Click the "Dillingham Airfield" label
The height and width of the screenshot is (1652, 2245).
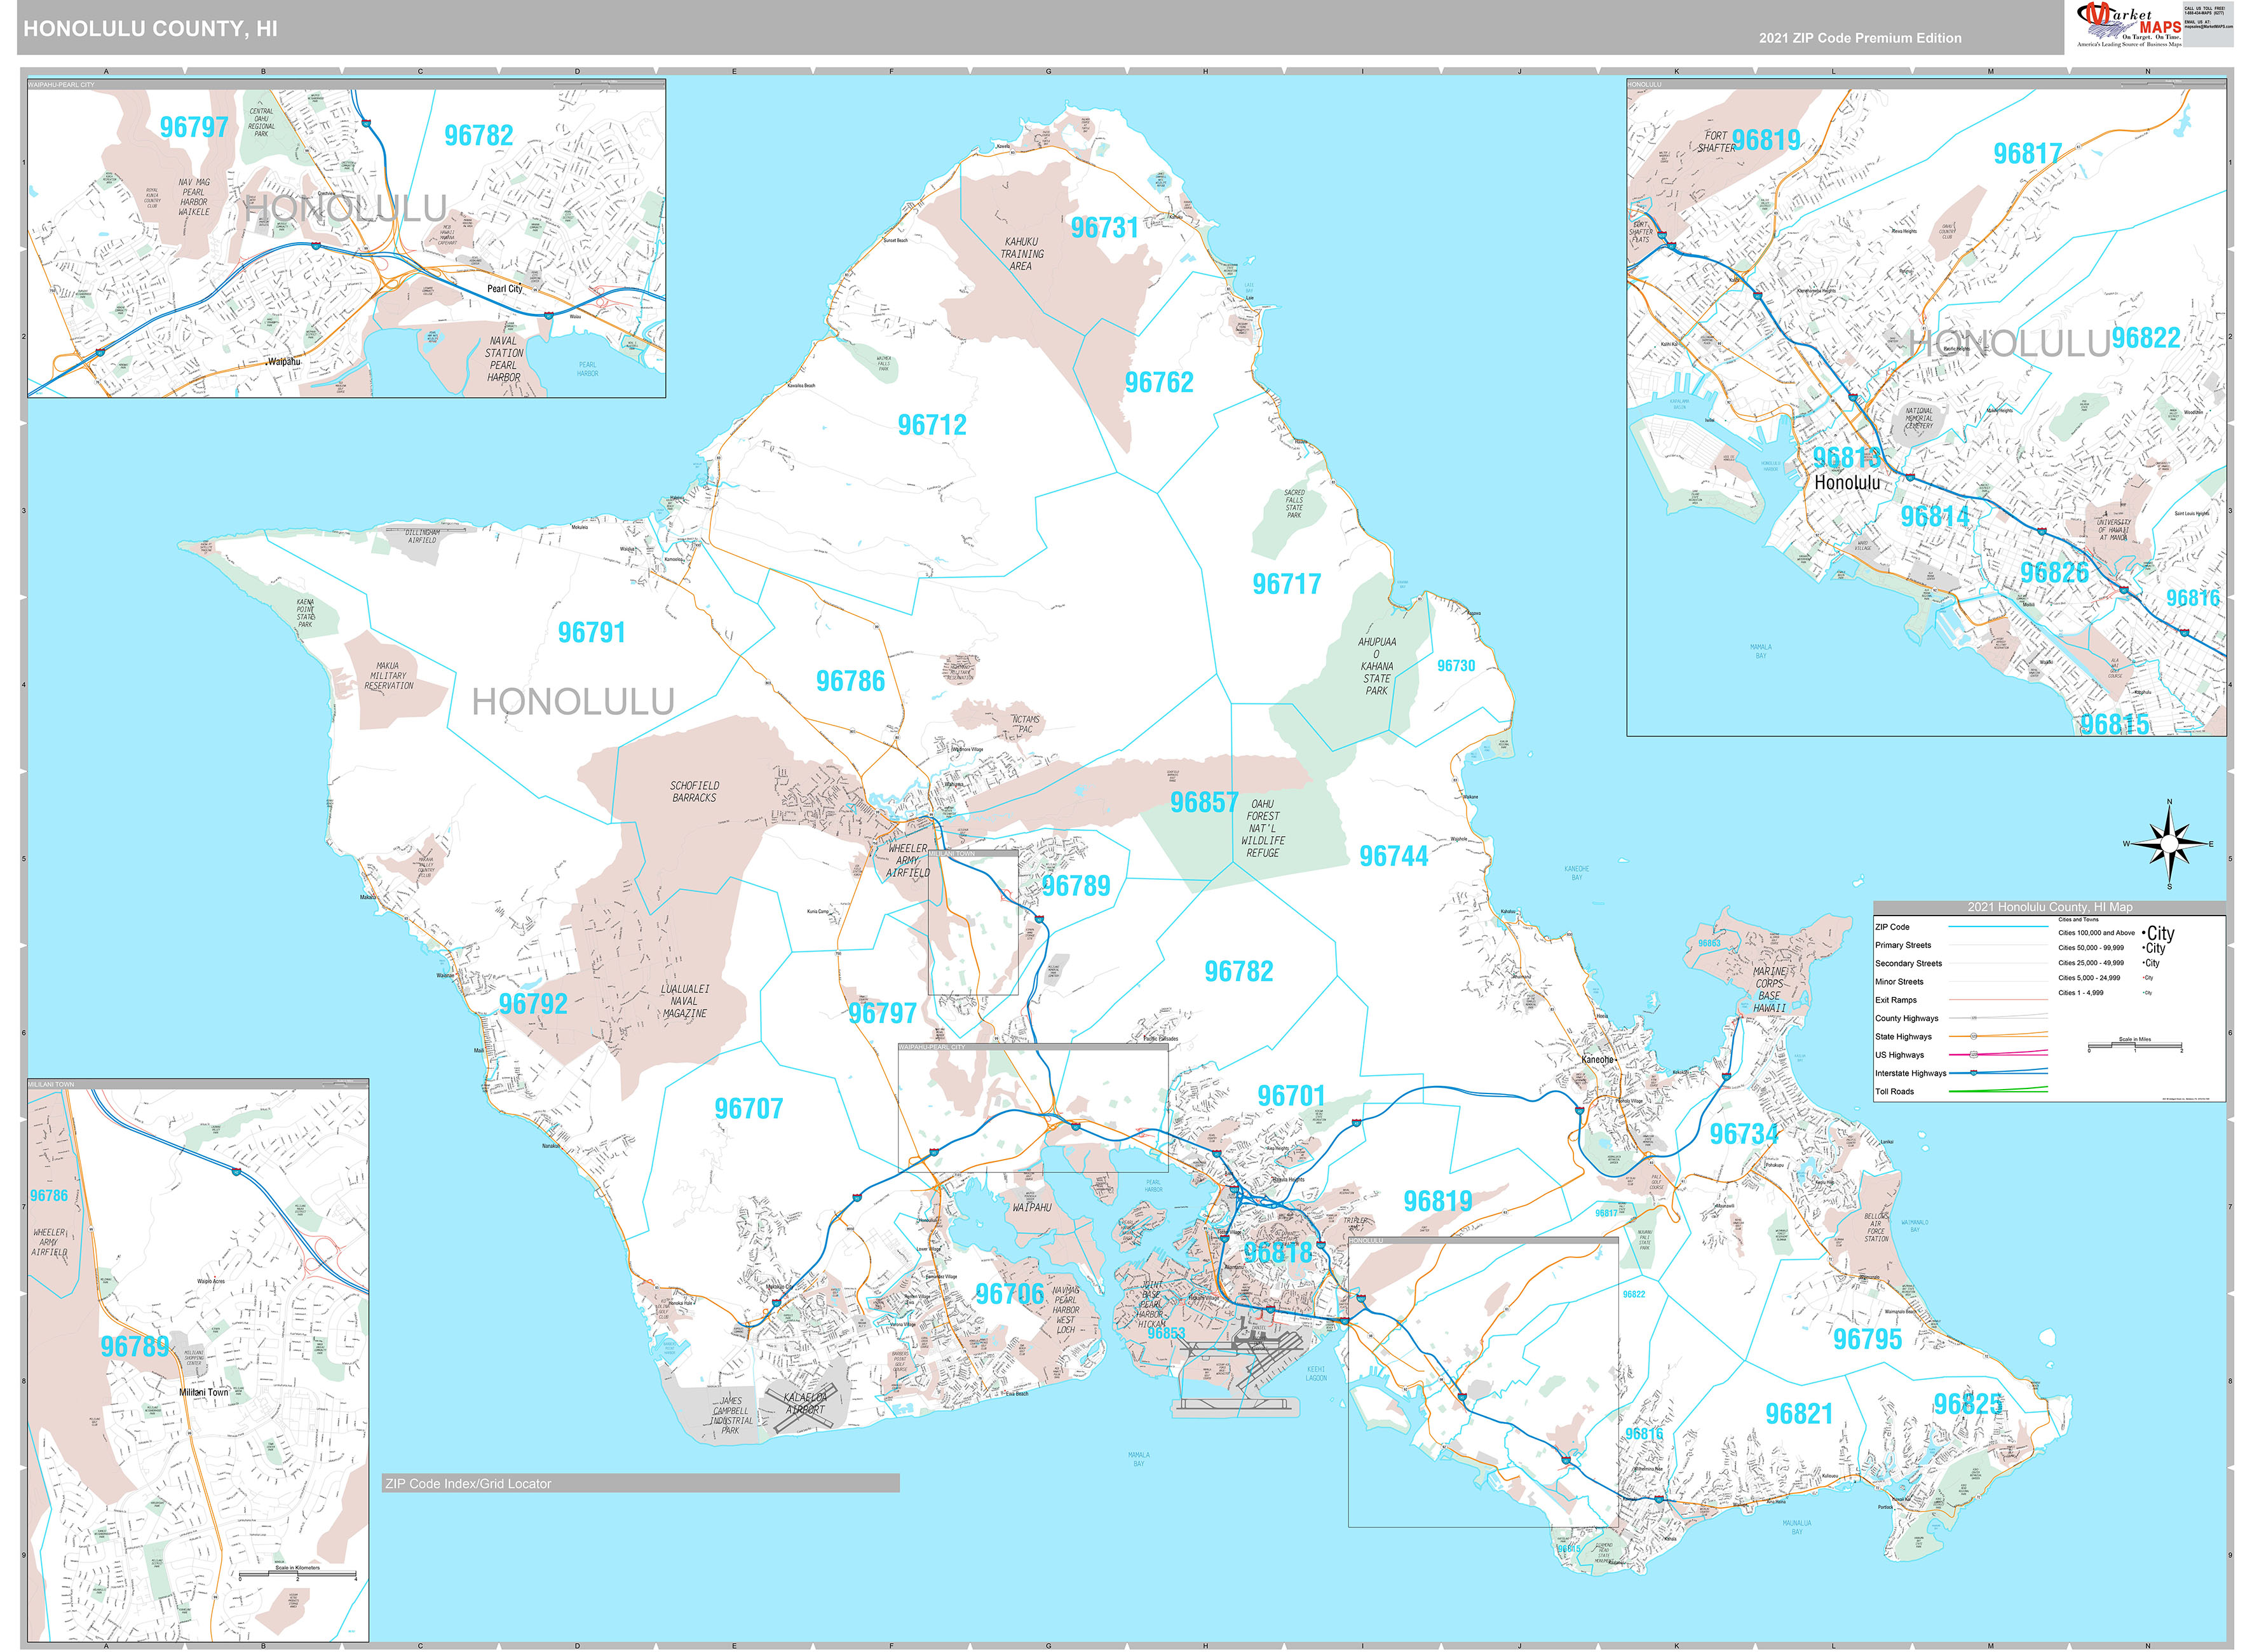[422, 536]
